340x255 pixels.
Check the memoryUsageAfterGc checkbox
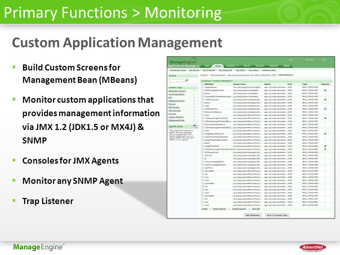[203, 162]
